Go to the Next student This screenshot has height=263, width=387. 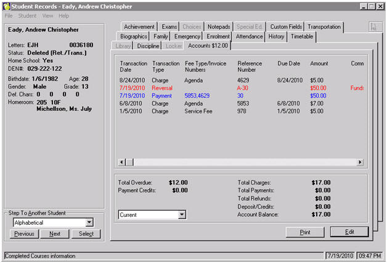pyautogui.click(x=55, y=234)
